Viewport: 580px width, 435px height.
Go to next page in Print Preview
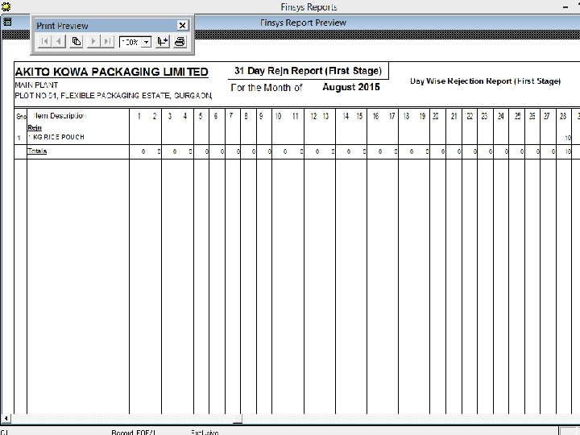(x=93, y=41)
